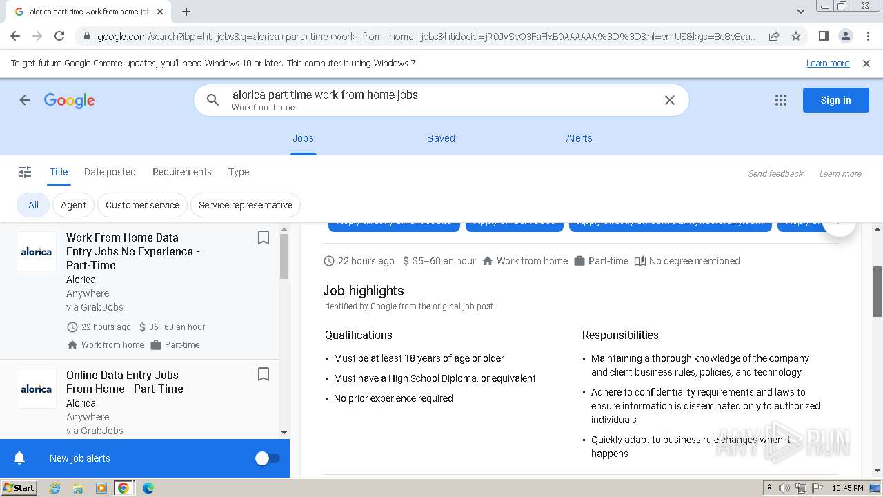Click the browser forward arrow
This screenshot has height=497, width=883.
click(x=37, y=36)
